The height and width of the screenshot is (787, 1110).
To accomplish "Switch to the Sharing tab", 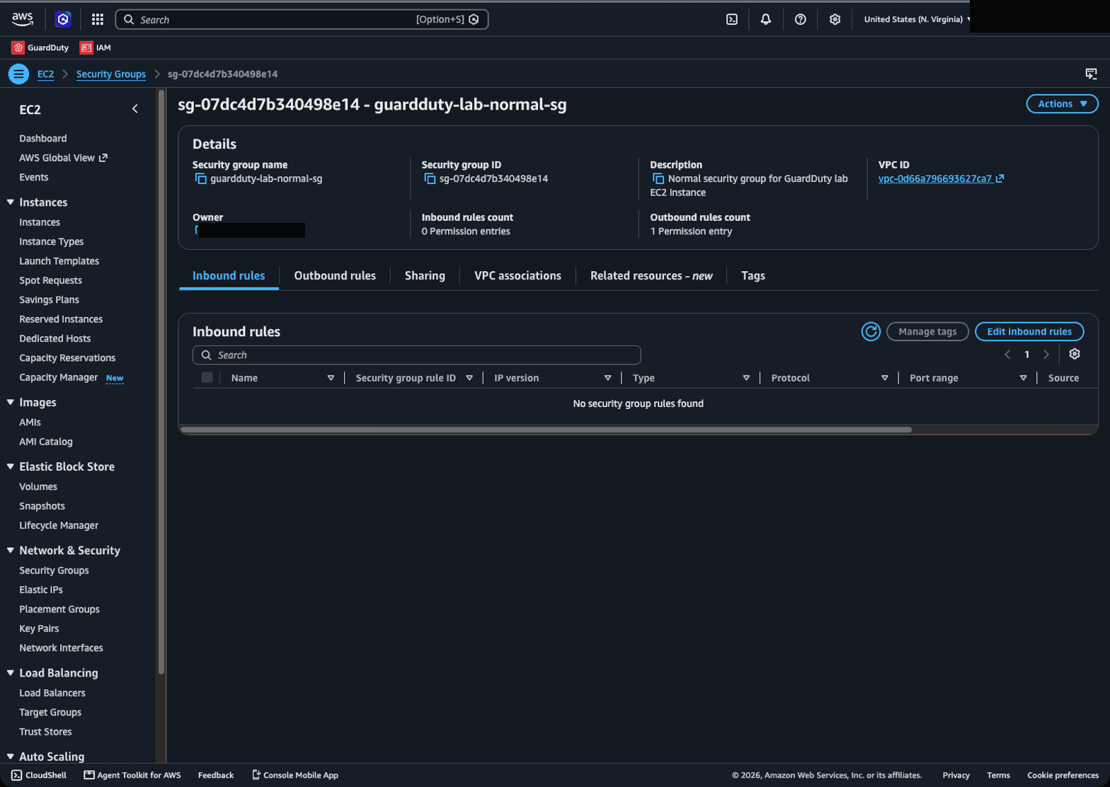I will click(x=425, y=275).
